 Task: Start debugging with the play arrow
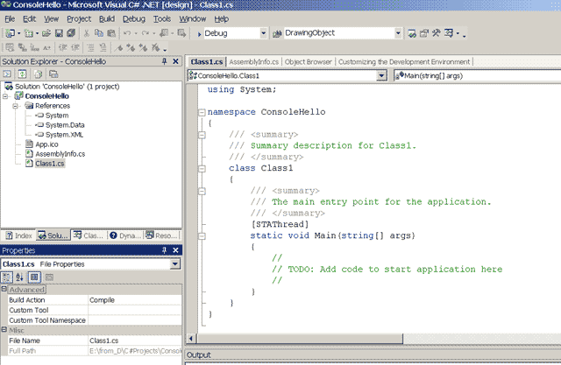click(x=199, y=34)
